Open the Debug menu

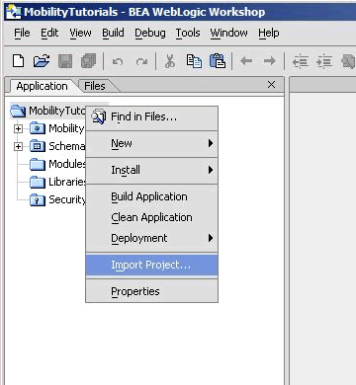[x=150, y=33]
